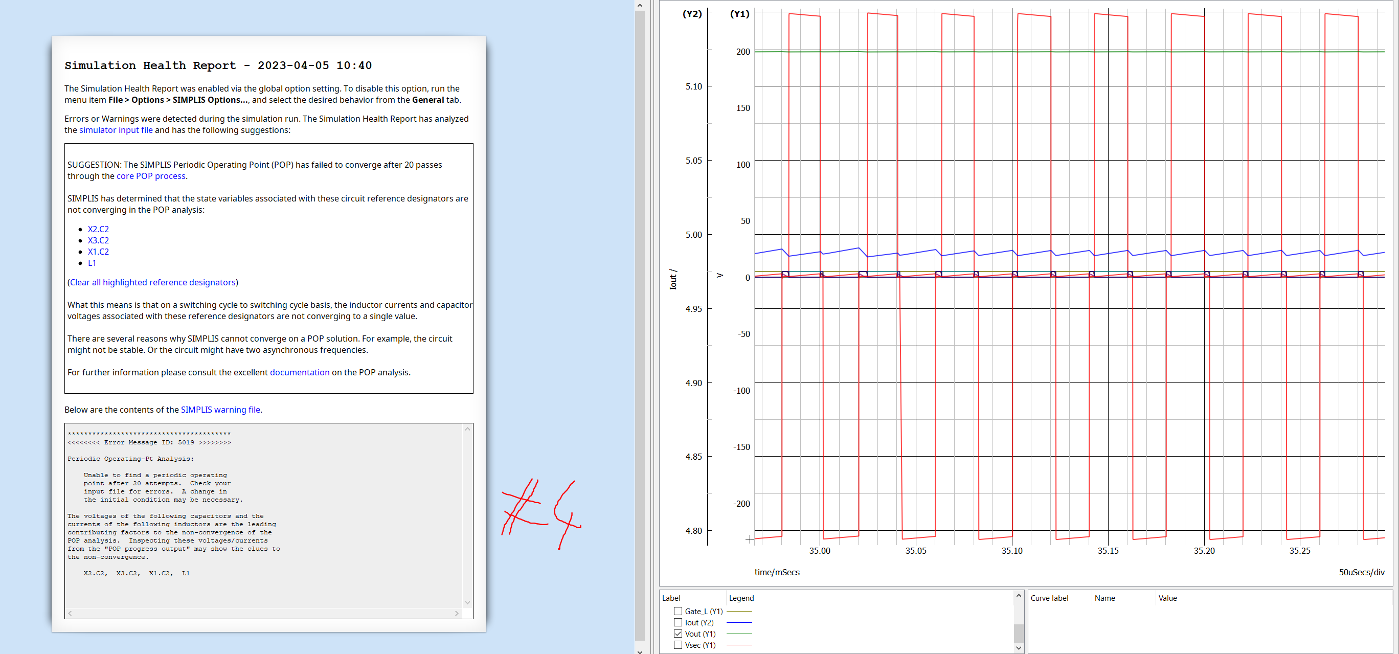Image resolution: width=1399 pixels, height=654 pixels.
Task: Click the warning file horizontal scroll-left arrow
Action: 70,613
